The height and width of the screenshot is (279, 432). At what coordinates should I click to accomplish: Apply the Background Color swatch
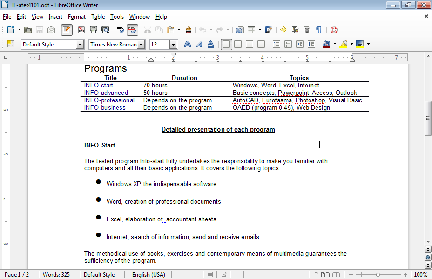point(360,44)
